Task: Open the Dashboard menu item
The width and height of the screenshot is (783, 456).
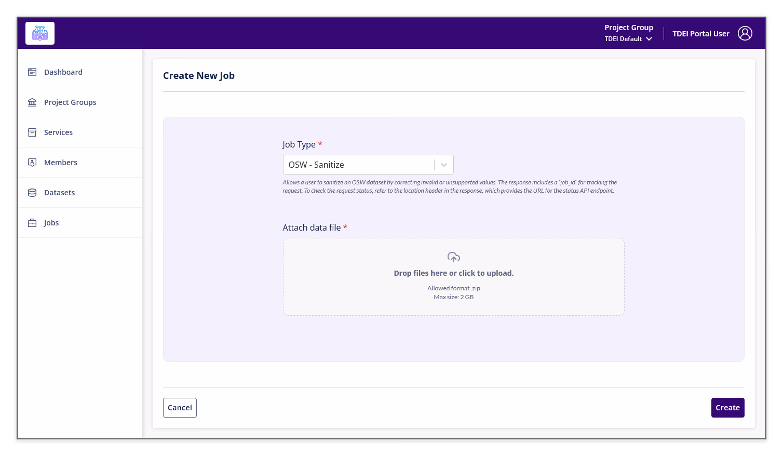Action: (80, 72)
